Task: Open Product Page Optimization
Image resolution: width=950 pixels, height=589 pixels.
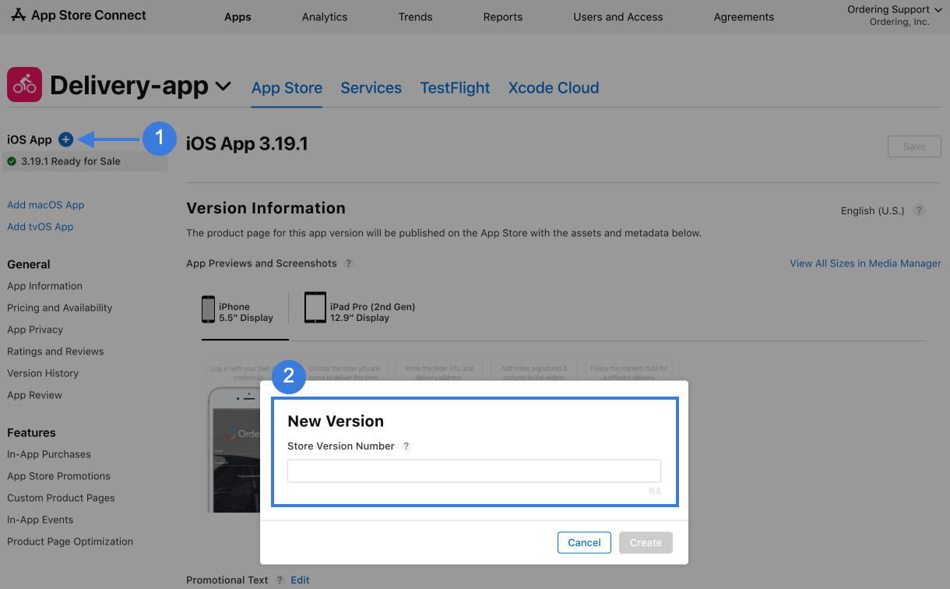Action: coord(70,541)
